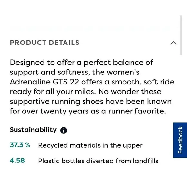Image resolution: width=187 pixels, height=187 pixels.
Task: Click the horizontal divider above Product Details
Action: pos(93,28)
